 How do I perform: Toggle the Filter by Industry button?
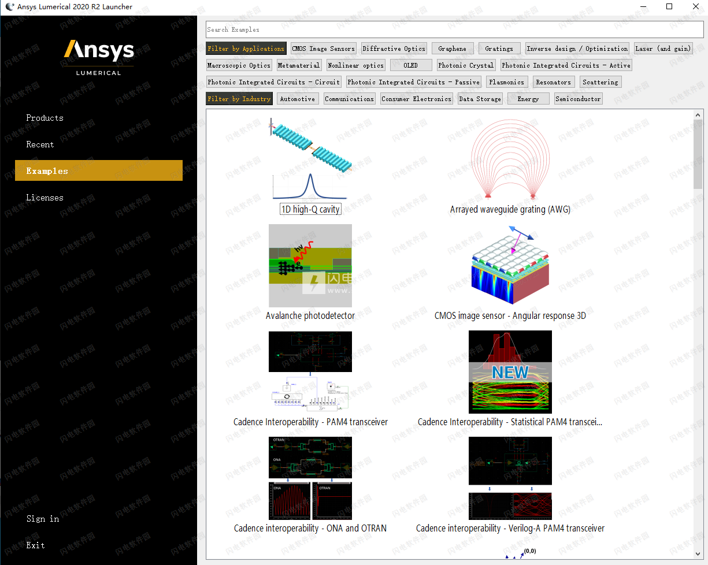point(239,99)
